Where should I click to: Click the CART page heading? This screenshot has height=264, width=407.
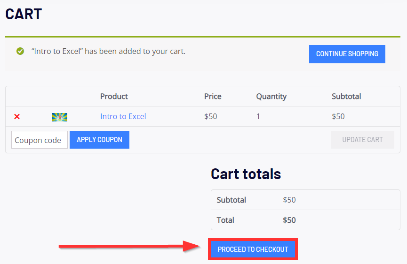point(24,14)
